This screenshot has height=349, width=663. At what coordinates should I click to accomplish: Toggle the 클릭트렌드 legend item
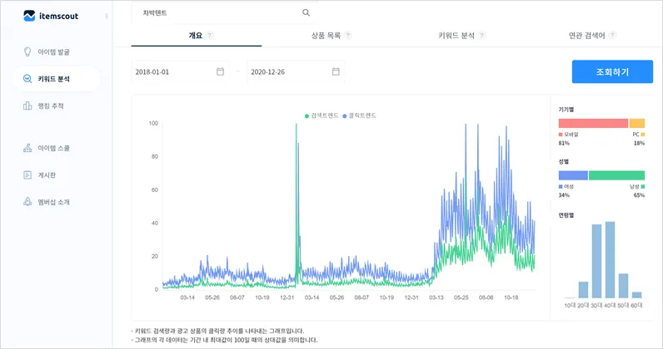click(360, 116)
